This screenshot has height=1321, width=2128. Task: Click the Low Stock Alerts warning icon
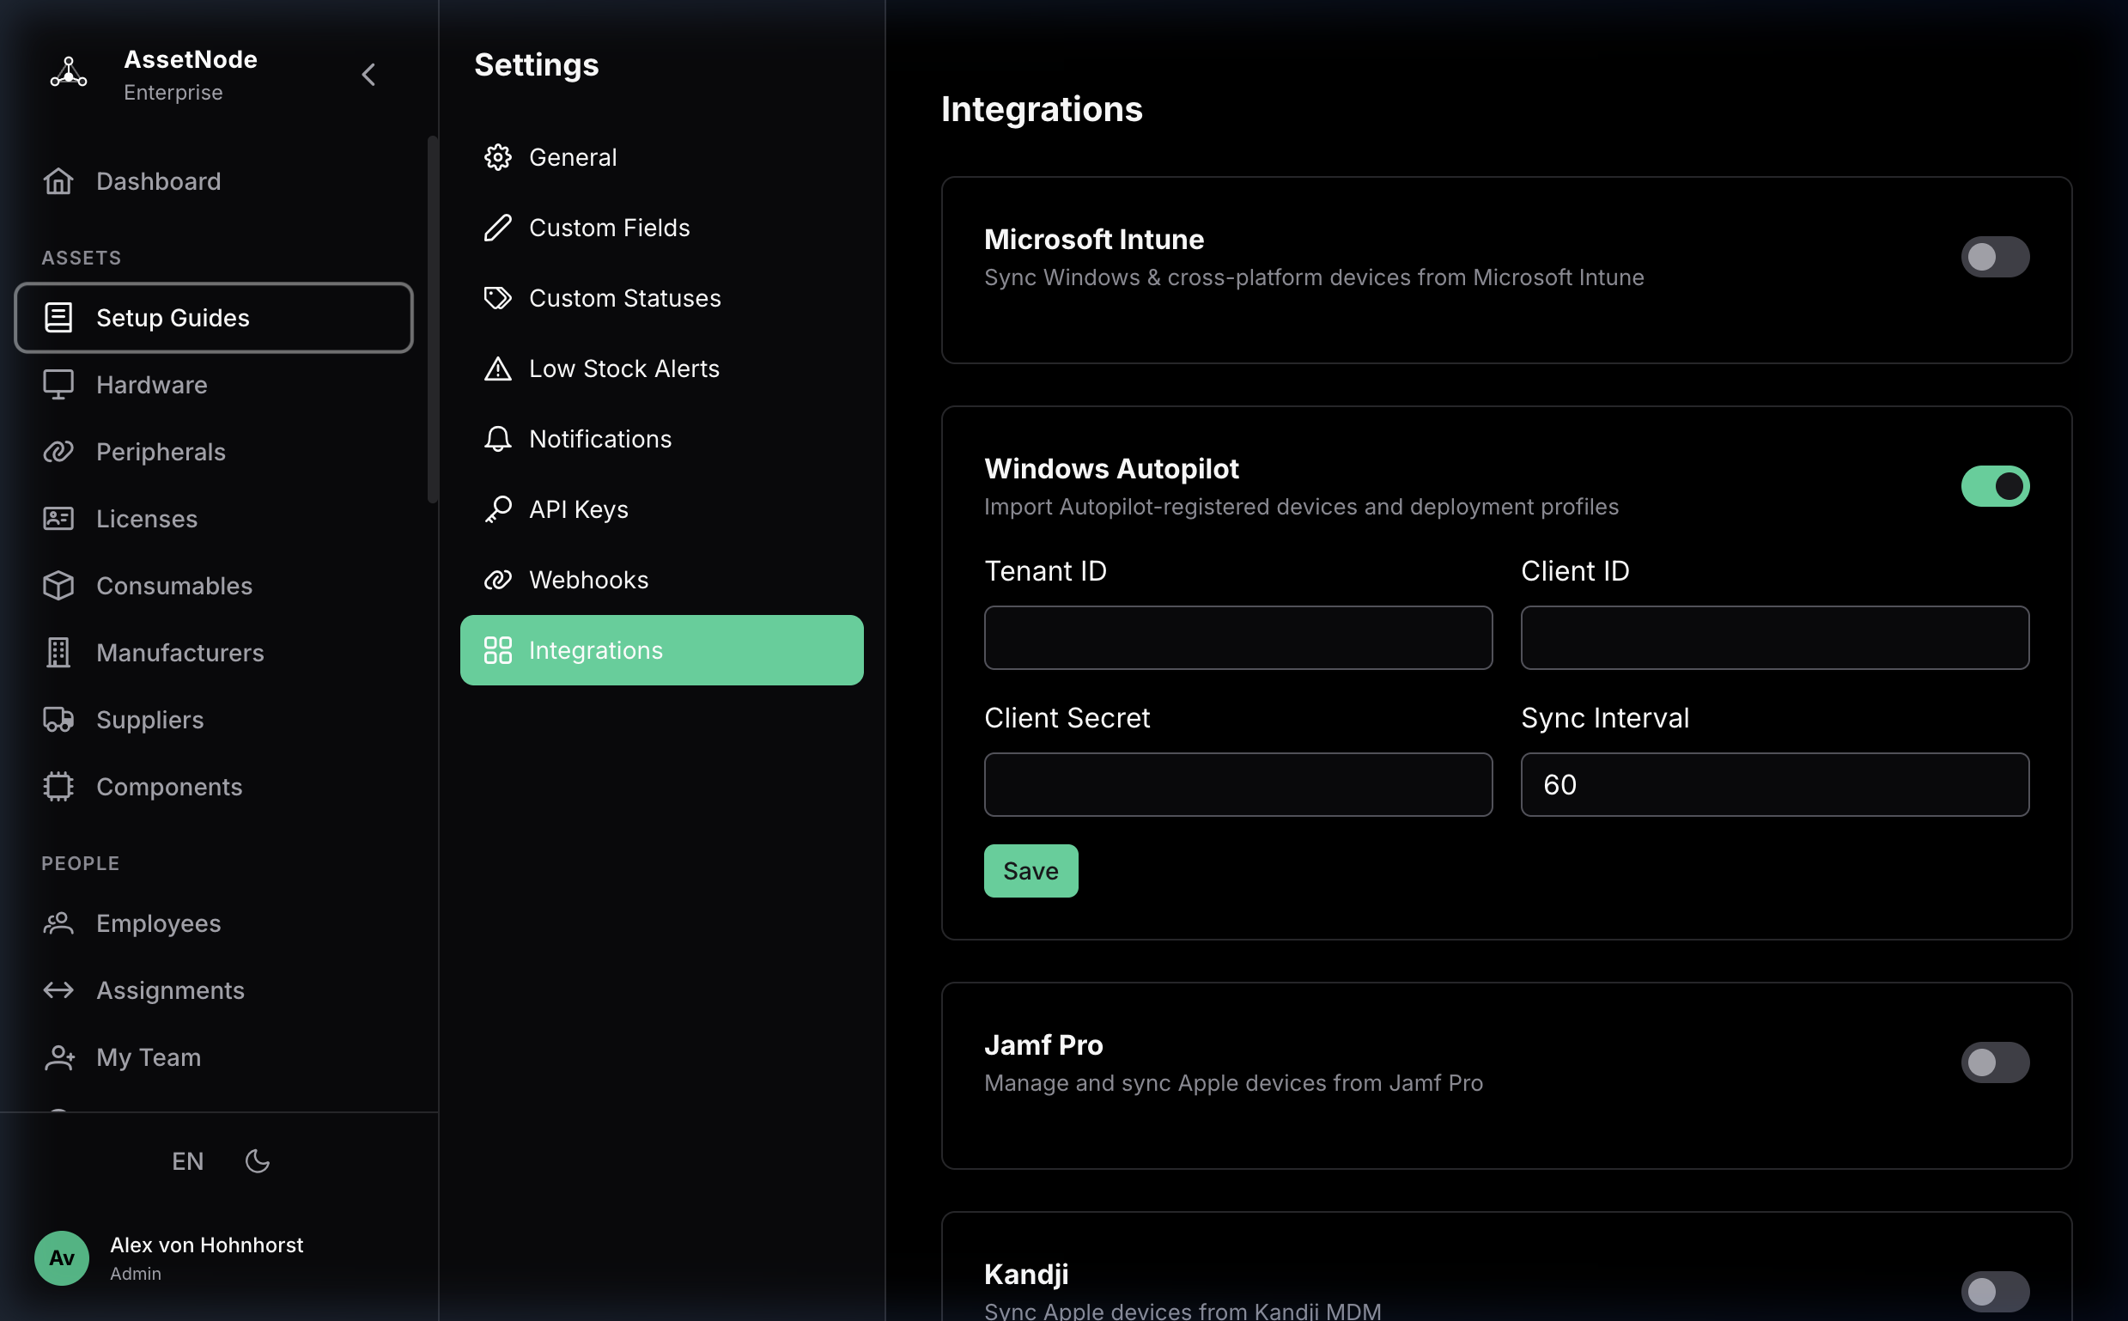pyautogui.click(x=498, y=368)
